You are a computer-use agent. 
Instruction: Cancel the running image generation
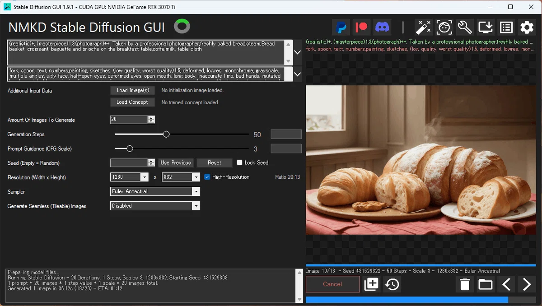(x=333, y=284)
